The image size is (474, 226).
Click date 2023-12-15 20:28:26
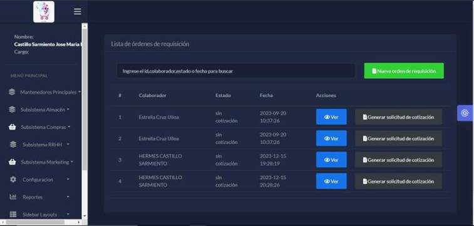273,182
